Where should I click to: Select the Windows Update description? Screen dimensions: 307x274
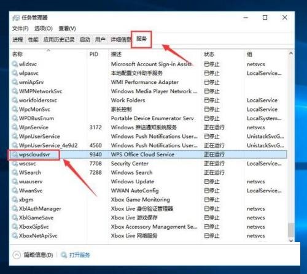tap(133, 181)
